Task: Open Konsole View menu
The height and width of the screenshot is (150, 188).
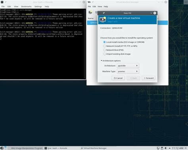Action: [16, 6]
